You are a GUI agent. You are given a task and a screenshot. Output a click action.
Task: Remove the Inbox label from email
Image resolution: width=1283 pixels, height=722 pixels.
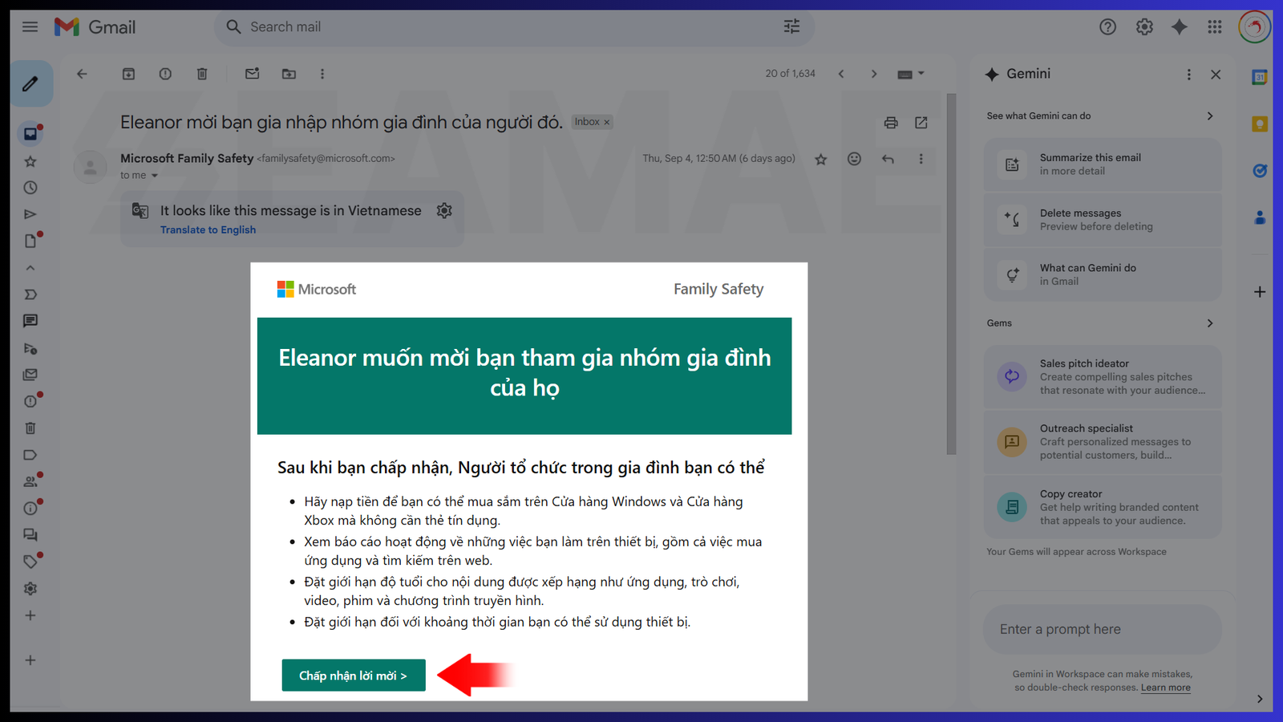[607, 123]
